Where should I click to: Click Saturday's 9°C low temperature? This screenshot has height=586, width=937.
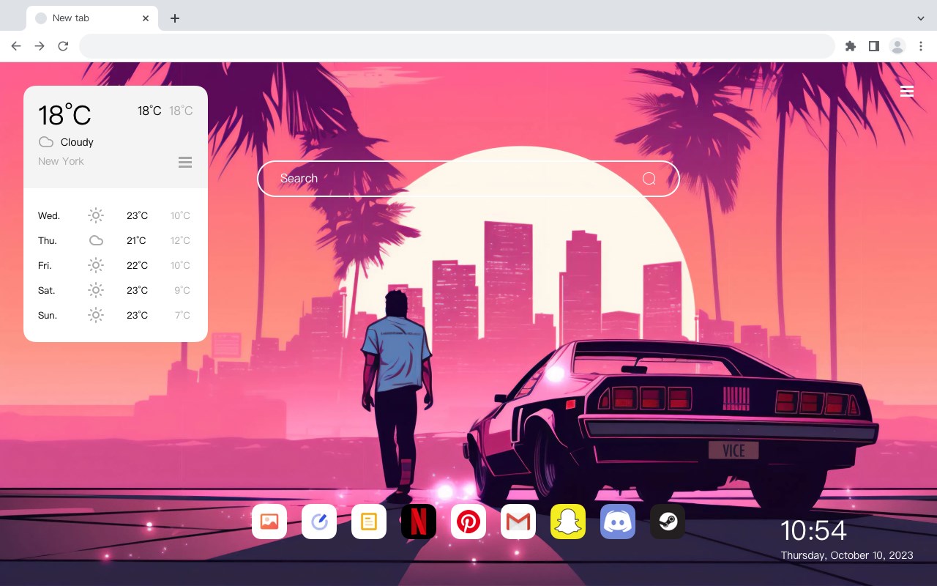click(182, 290)
